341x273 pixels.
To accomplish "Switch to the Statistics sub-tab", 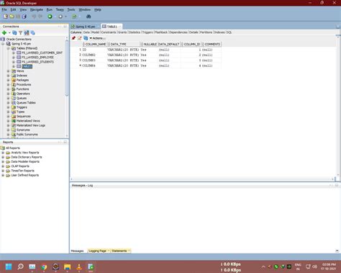I will pyautogui.click(x=135, y=32).
